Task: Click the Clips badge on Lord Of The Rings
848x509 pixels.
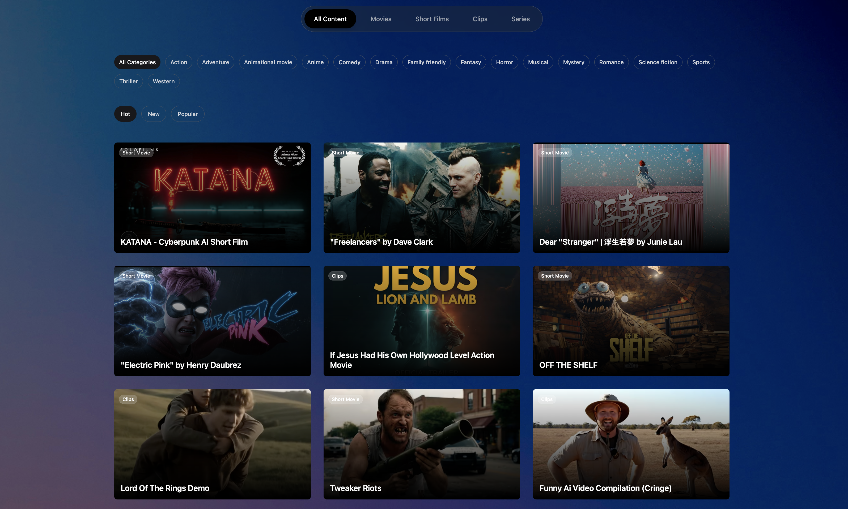Action: coord(128,399)
